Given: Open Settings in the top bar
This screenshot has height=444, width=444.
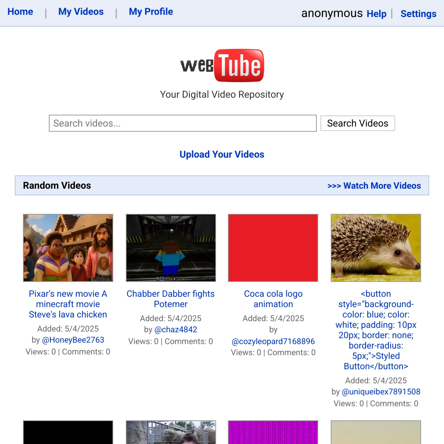Looking at the screenshot, I should pos(418,14).
